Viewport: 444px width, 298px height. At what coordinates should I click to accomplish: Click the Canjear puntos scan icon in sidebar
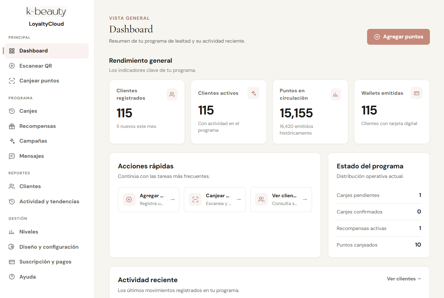[x=12, y=81]
